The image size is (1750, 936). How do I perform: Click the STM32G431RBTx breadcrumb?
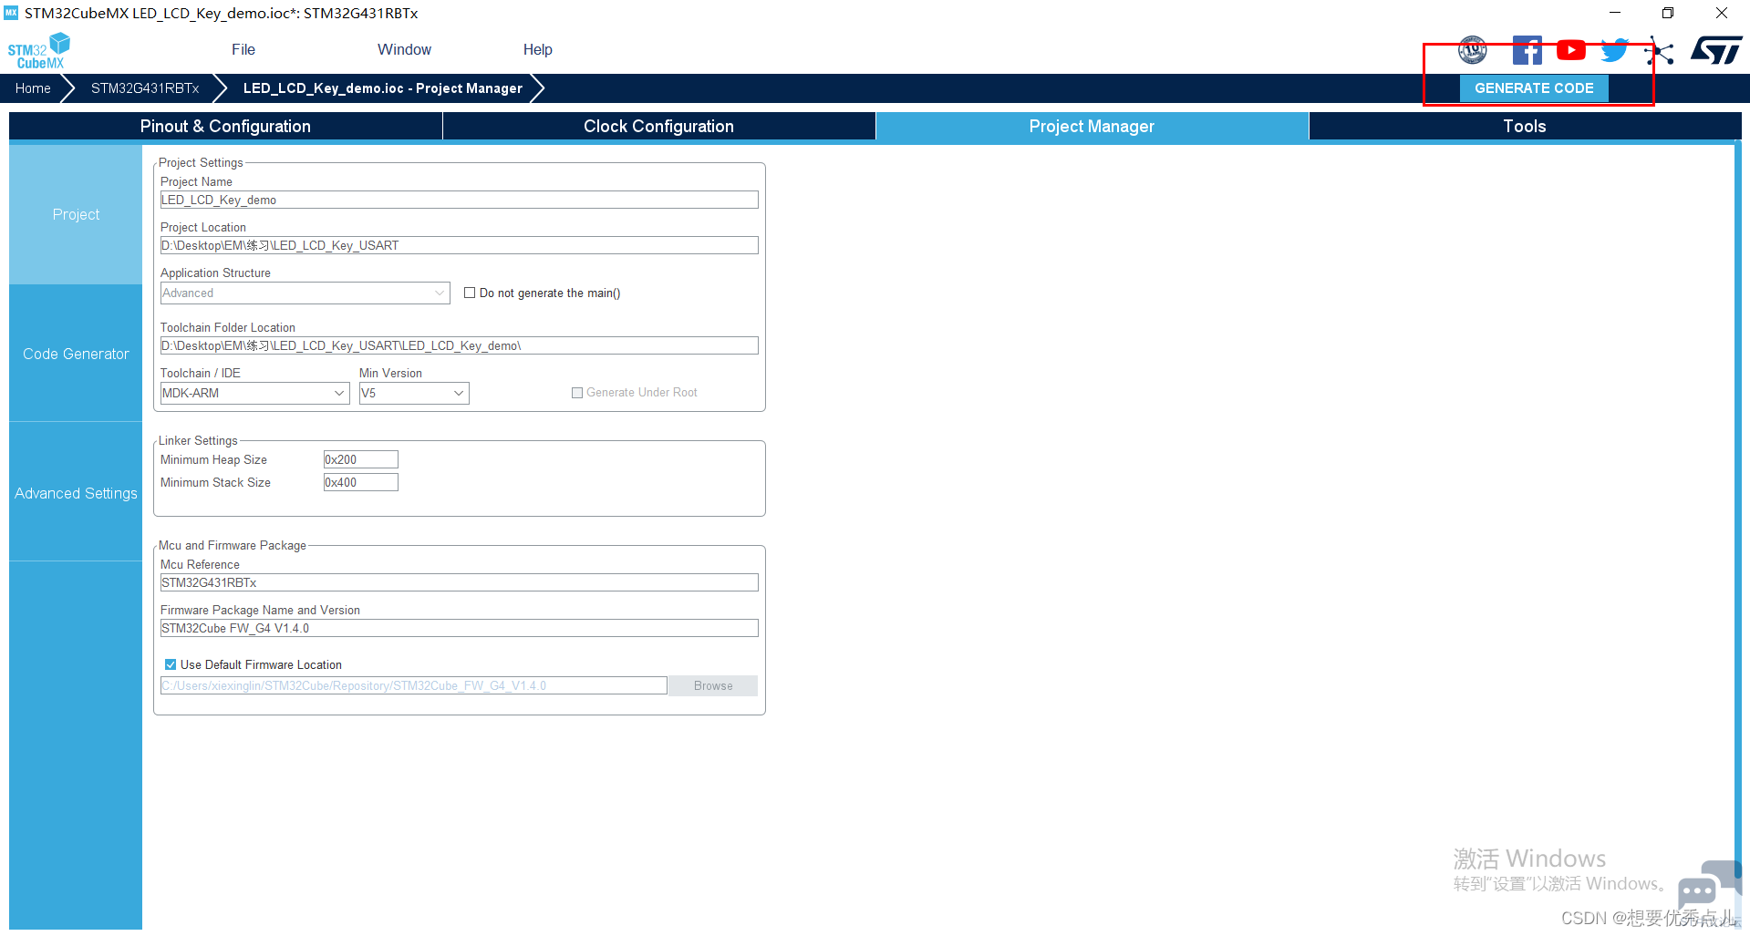(x=145, y=88)
